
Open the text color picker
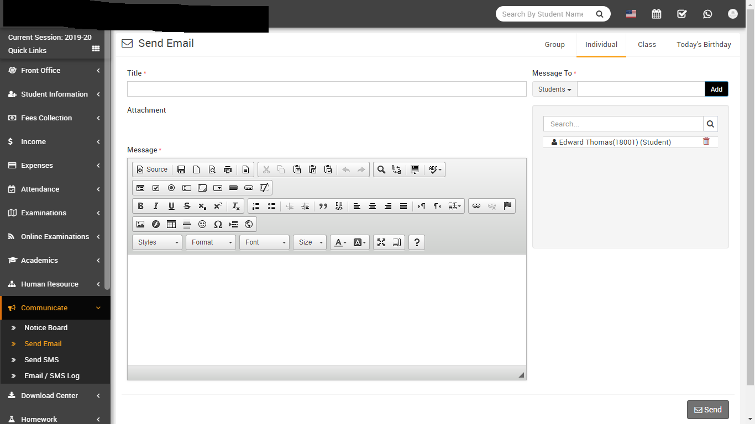click(340, 242)
